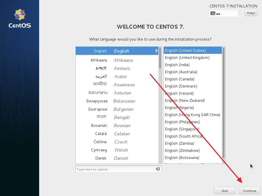Select Arabic language row
Viewport: 262px width, 196px height.
click(117, 77)
